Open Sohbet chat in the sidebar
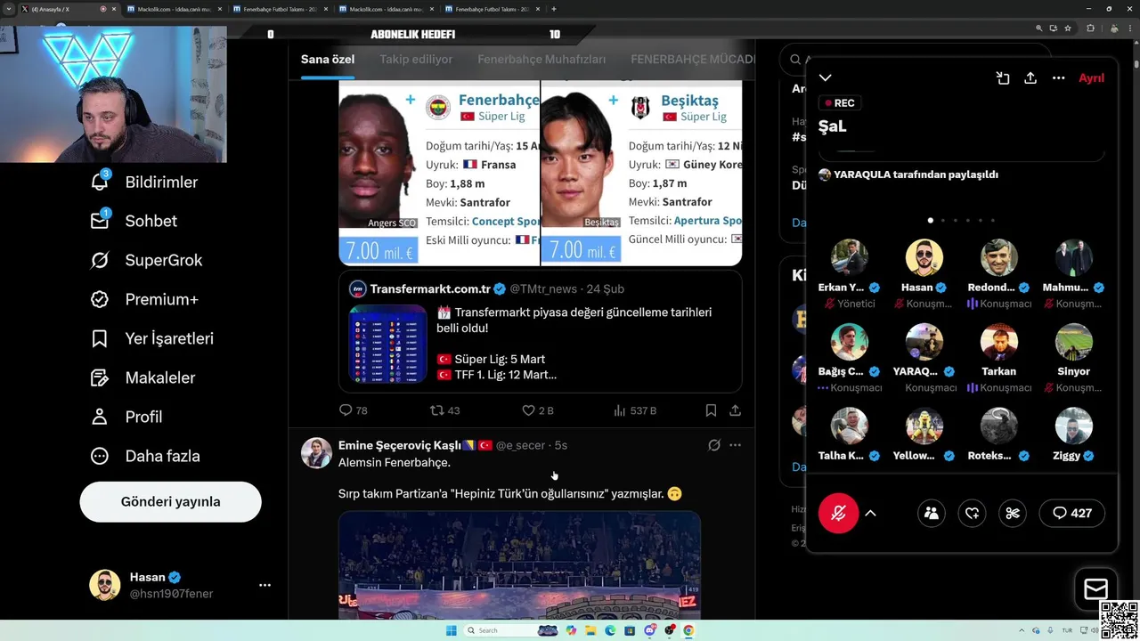 pos(134,221)
